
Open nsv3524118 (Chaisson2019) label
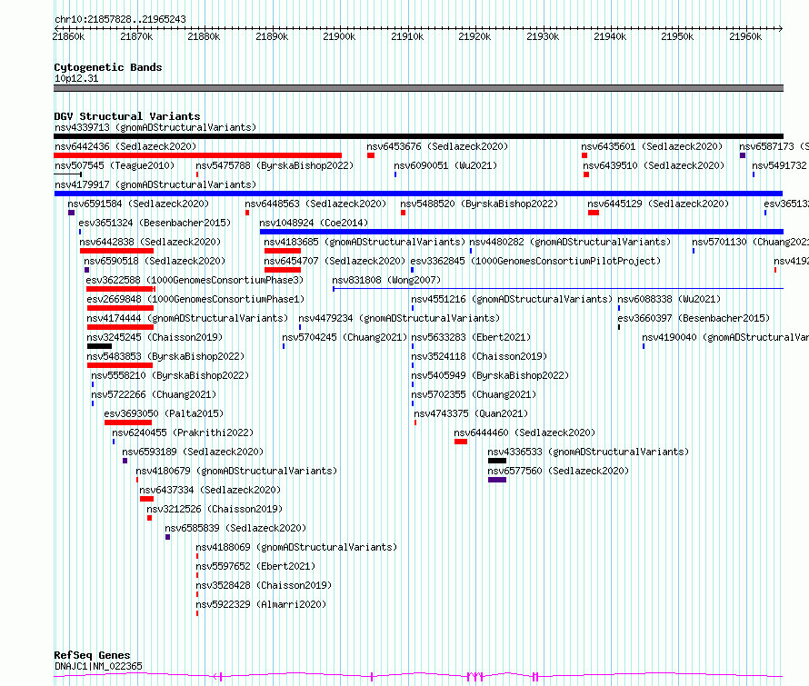click(479, 356)
